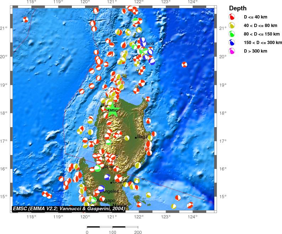Click the EMSC EMMA V2.2 credit text
Viewport: 282px width, 234px height.
pyautogui.click(x=69, y=209)
